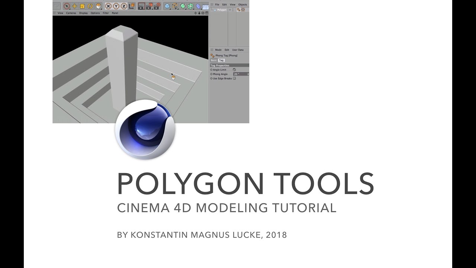This screenshot has width=476, height=268.
Task: Click Phong Angle keyframe circle
Action: click(211, 74)
